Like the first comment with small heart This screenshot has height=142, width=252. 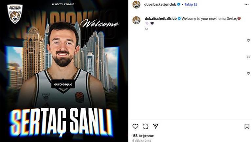[248, 41]
